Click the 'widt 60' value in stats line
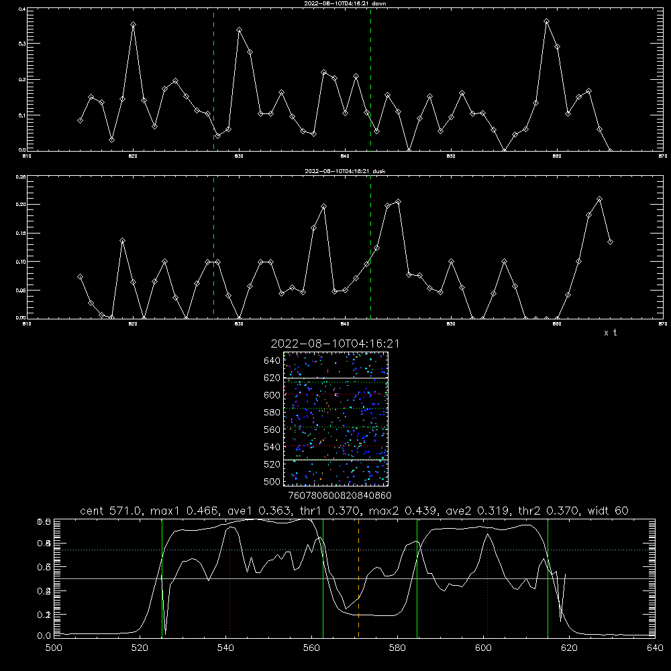The image size is (671, 671). pos(608,511)
